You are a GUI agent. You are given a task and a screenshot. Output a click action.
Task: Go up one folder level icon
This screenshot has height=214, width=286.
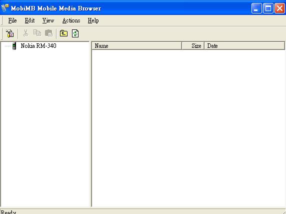[63, 33]
